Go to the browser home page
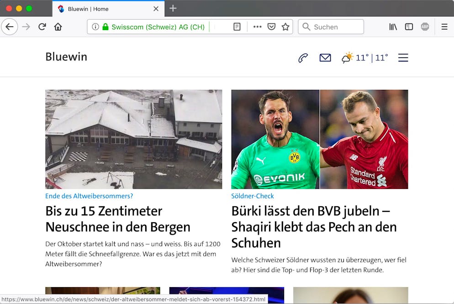 pos(58,27)
